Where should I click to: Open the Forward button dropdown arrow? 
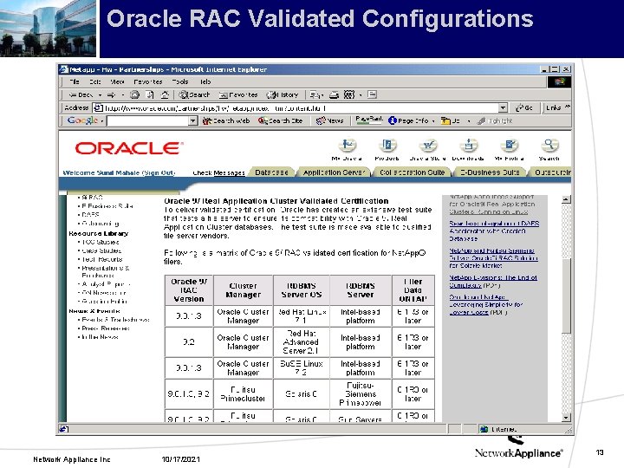pos(122,95)
